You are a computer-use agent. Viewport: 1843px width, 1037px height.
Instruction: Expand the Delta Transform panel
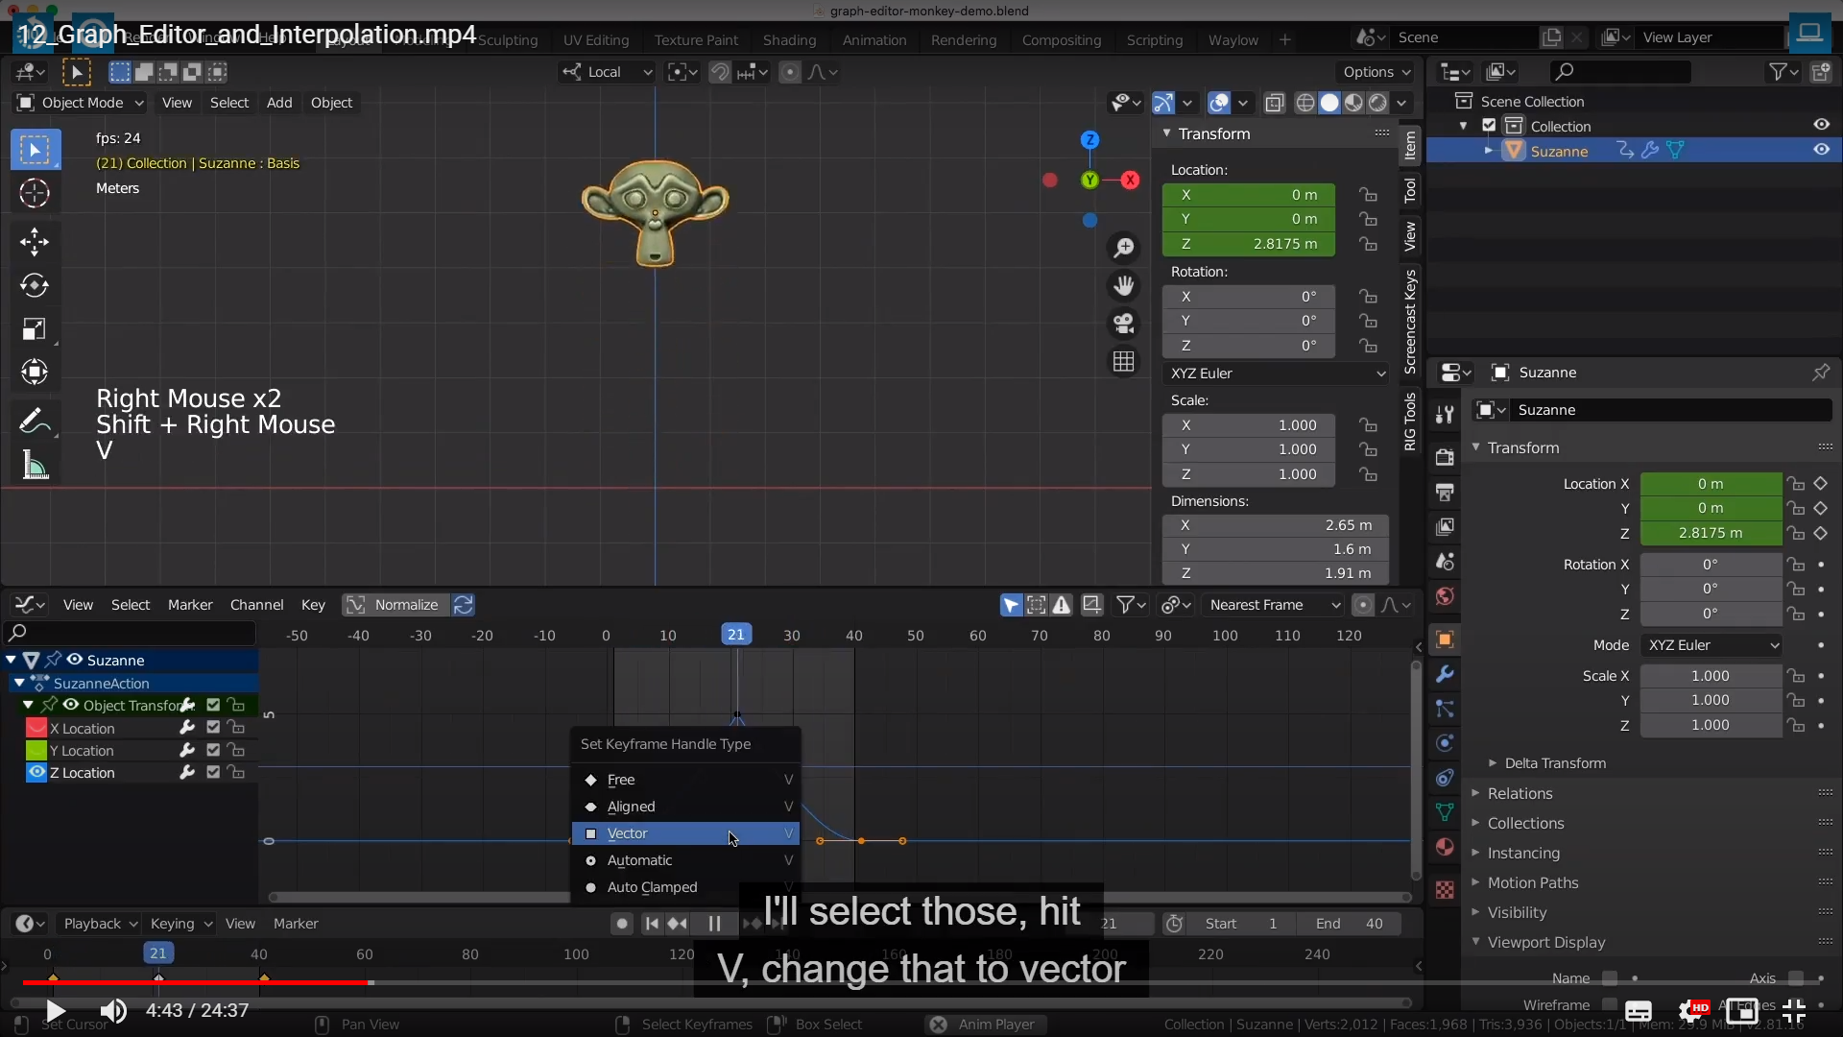[x=1554, y=763]
